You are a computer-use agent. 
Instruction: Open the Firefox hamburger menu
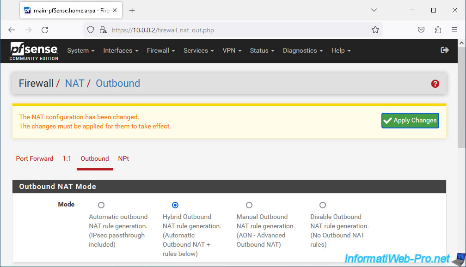tap(454, 30)
